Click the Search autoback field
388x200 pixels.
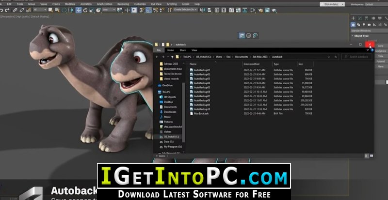[x=356, y=57]
